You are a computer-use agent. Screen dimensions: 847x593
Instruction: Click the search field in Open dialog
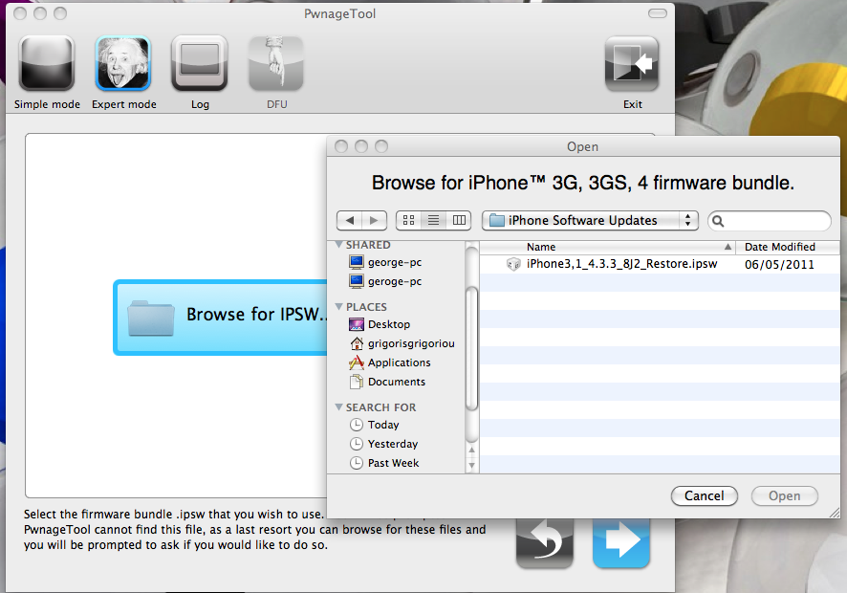click(770, 221)
